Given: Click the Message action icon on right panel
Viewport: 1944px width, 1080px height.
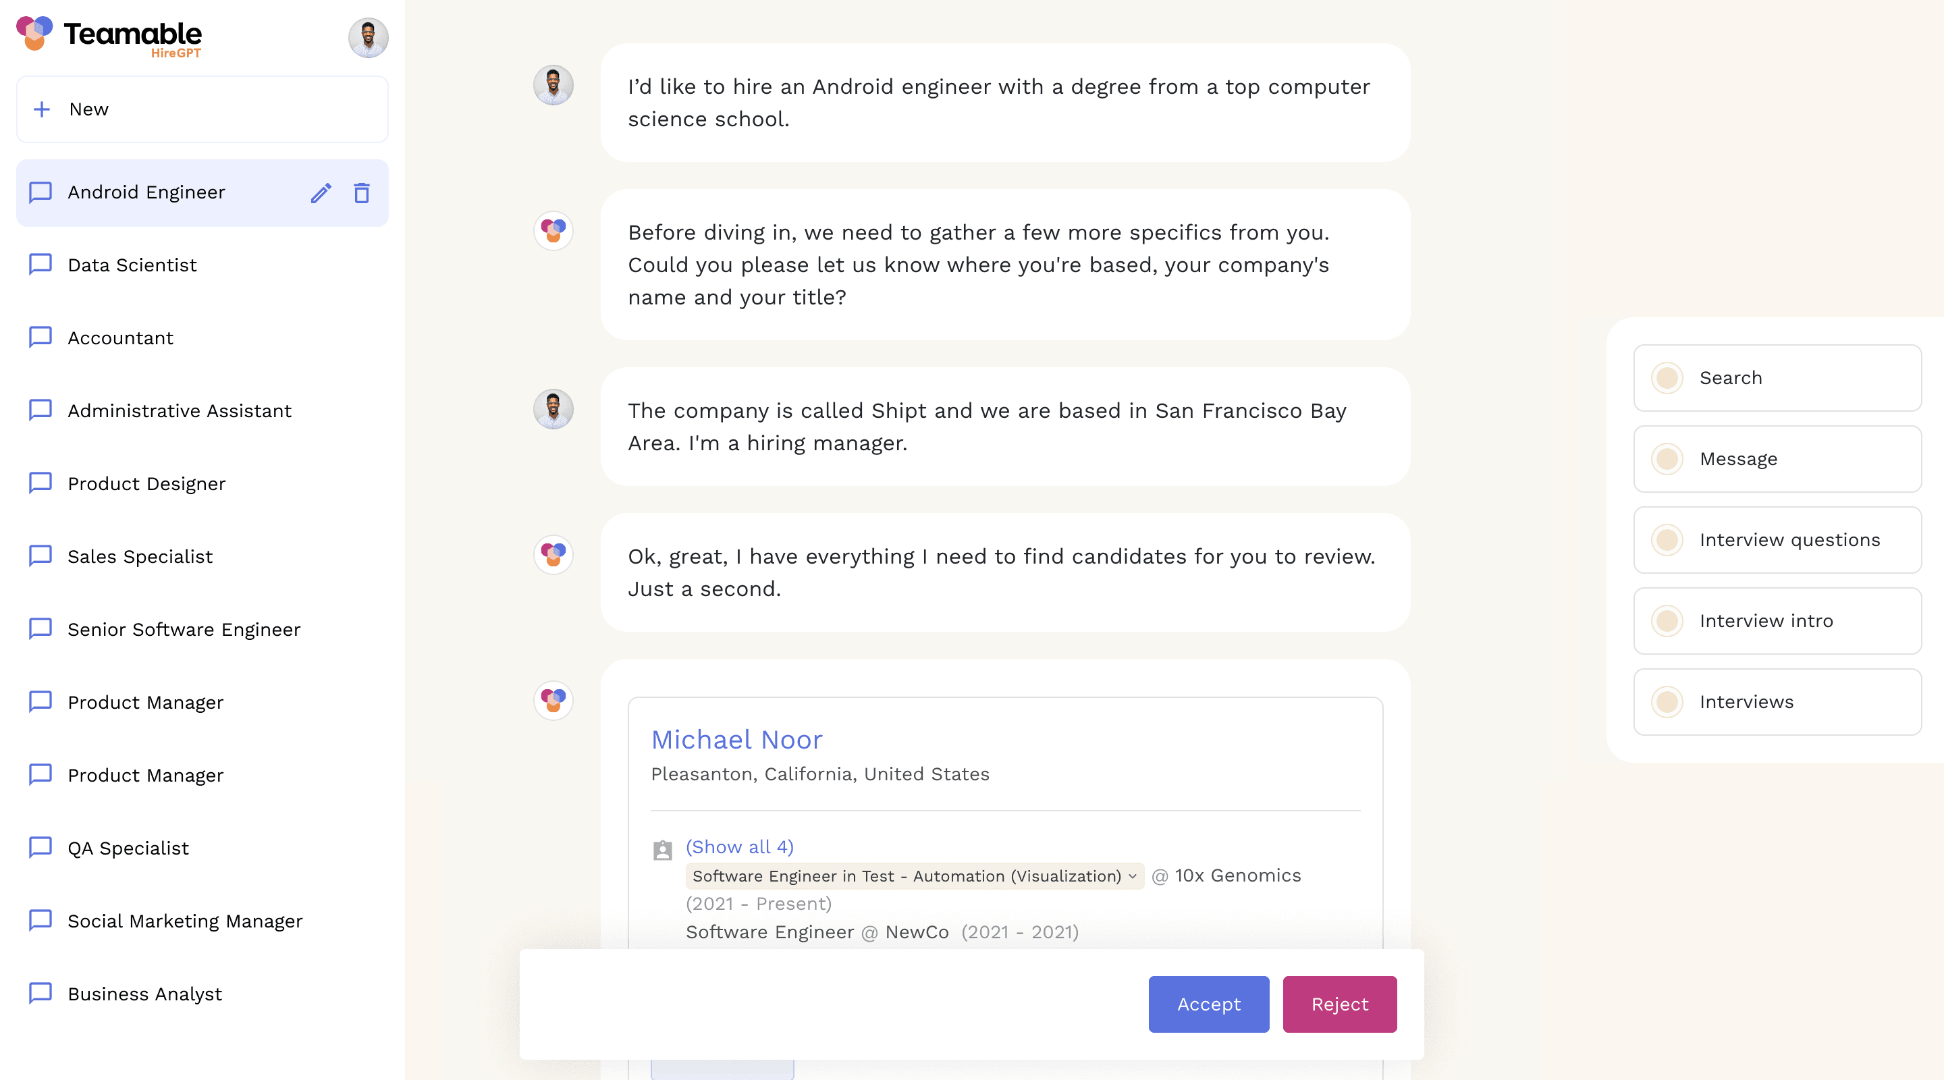Looking at the screenshot, I should click(1669, 458).
